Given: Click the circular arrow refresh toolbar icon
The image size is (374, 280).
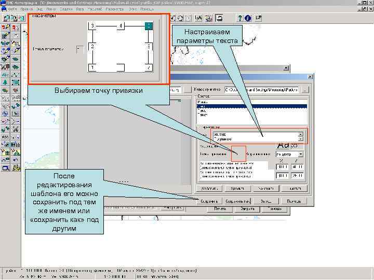Looking at the screenshot, I should [180, 18].
